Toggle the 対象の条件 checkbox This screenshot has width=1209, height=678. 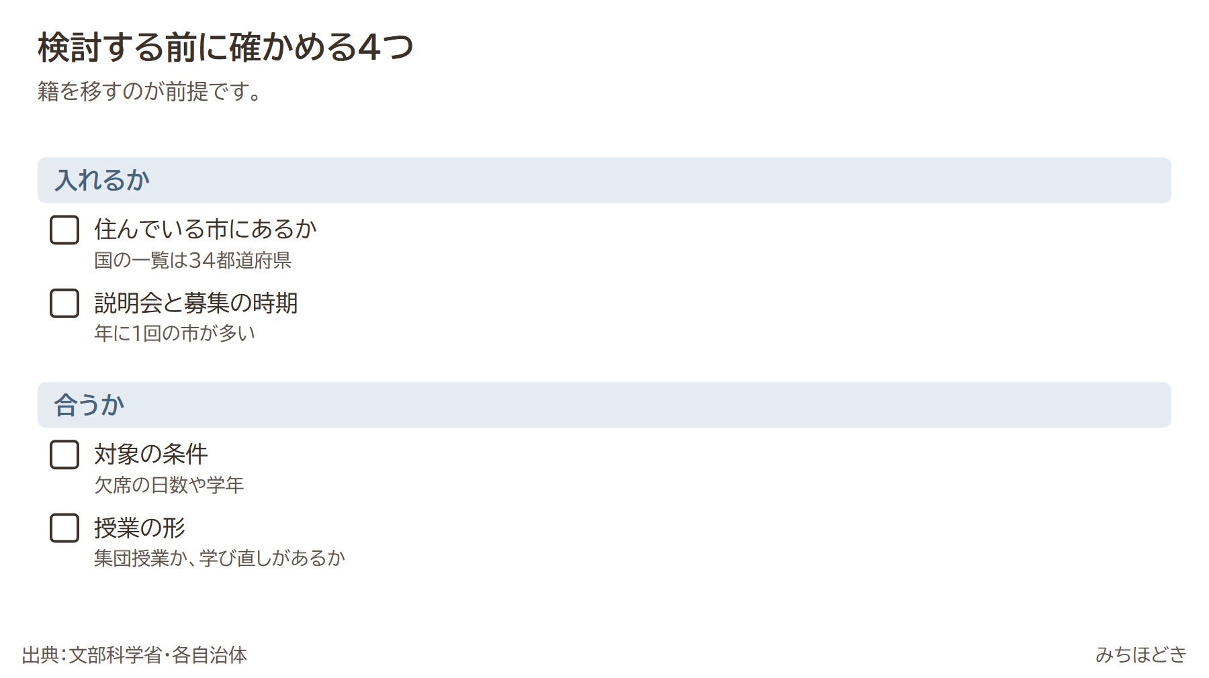(x=64, y=454)
